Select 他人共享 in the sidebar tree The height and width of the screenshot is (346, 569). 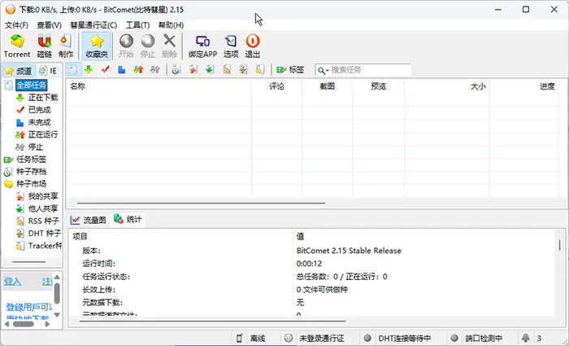click(x=43, y=208)
